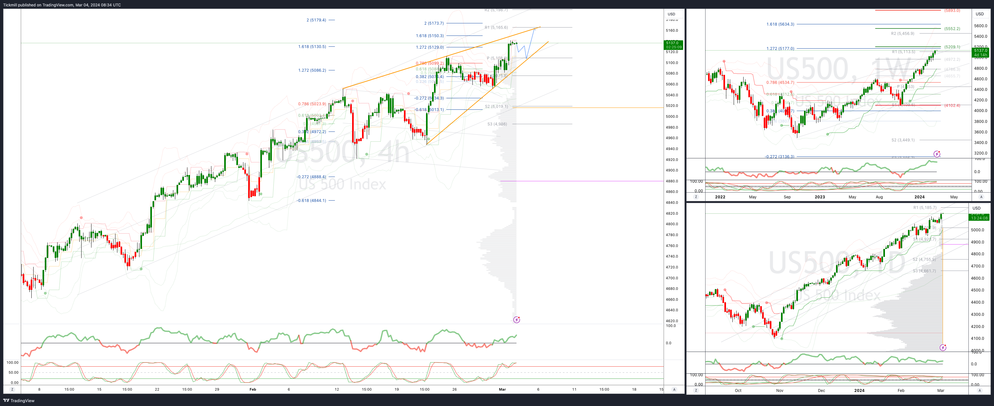The width and height of the screenshot is (994, 406).
Task: Click lightning event icon on weekly chart
Action: [937, 154]
